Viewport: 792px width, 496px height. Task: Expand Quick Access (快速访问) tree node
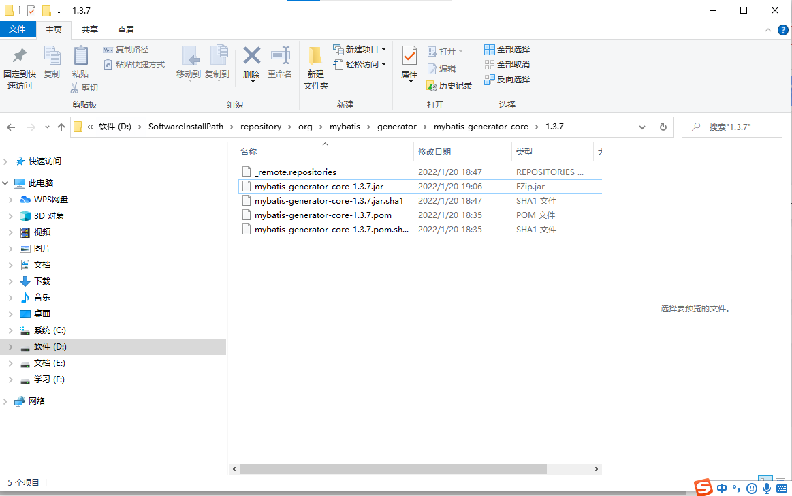pyautogui.click(x=5, y=161)
